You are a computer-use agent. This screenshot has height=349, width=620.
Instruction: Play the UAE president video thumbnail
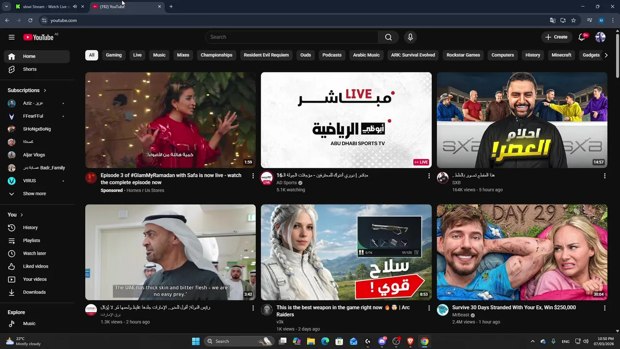click(x=170, y=252)
